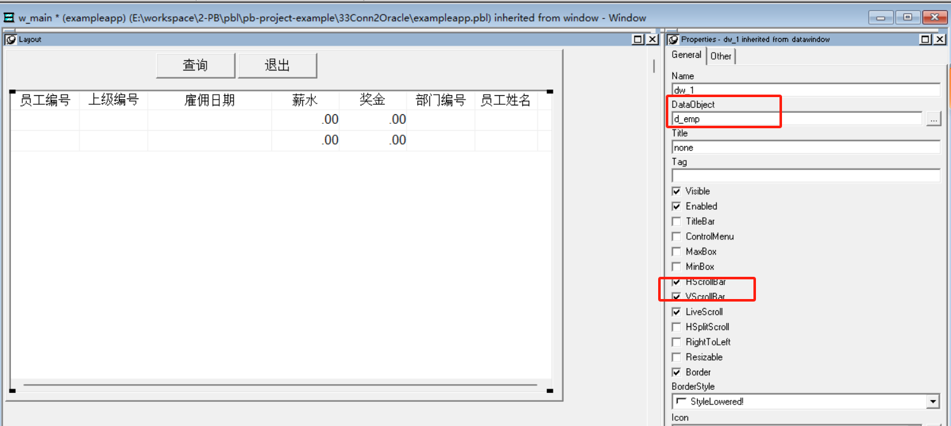Minimize the w_main window
Image resolution: width=951 pixels, height=426 pixels.
pos(880,18)
